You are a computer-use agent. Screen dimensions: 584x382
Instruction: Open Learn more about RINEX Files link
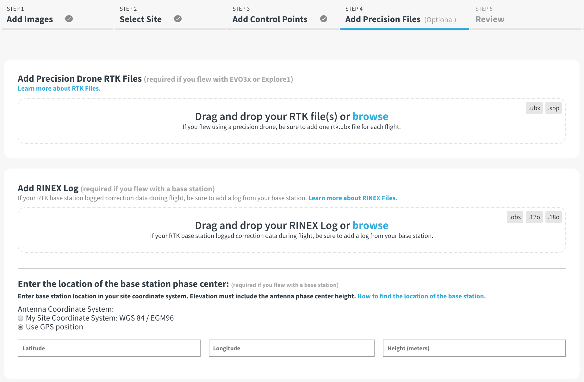(x=353, y=198)
